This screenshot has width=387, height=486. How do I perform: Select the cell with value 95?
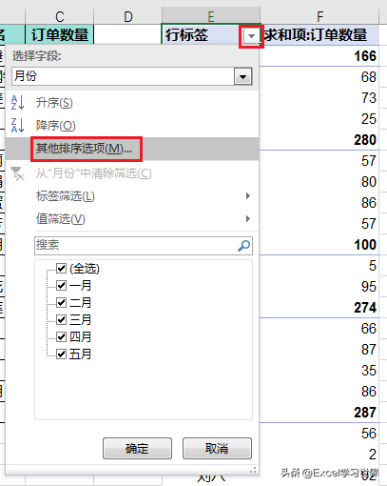click(x=319, y=287)
